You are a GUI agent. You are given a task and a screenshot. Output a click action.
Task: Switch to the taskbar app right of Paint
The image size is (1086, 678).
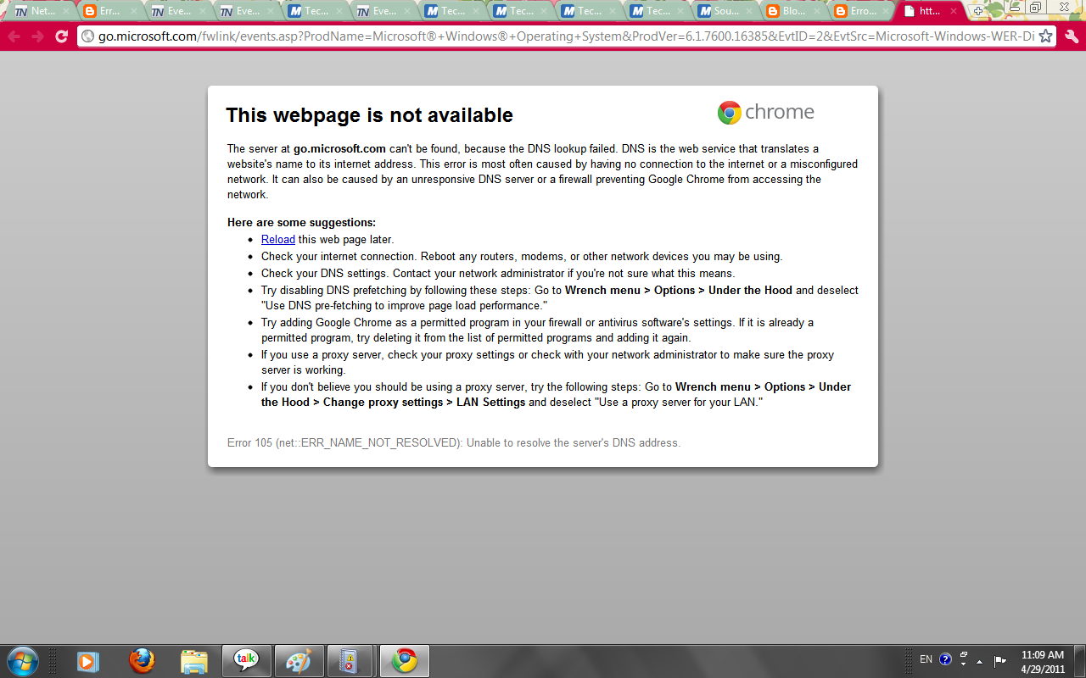351,660
